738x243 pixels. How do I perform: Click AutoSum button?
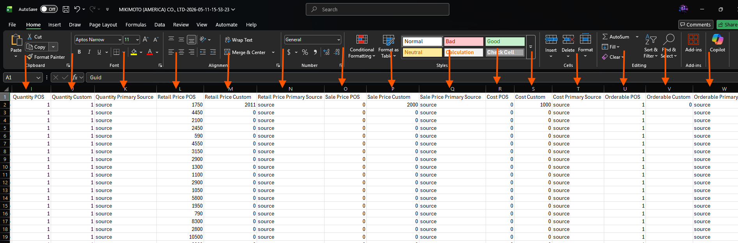(x=616, y=37)
